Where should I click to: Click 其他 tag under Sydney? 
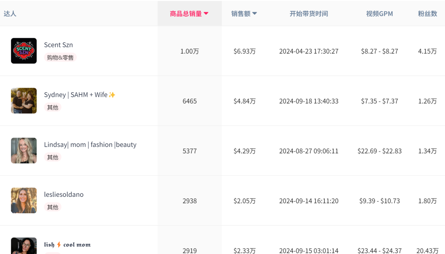(x=53, y=107)
